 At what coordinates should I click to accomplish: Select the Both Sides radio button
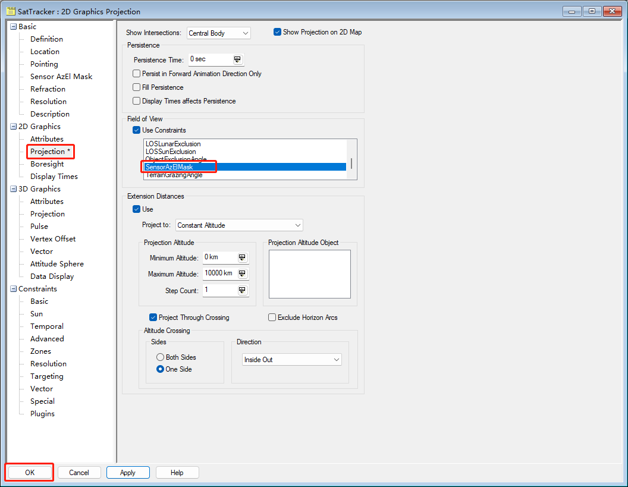click(160, 357)
